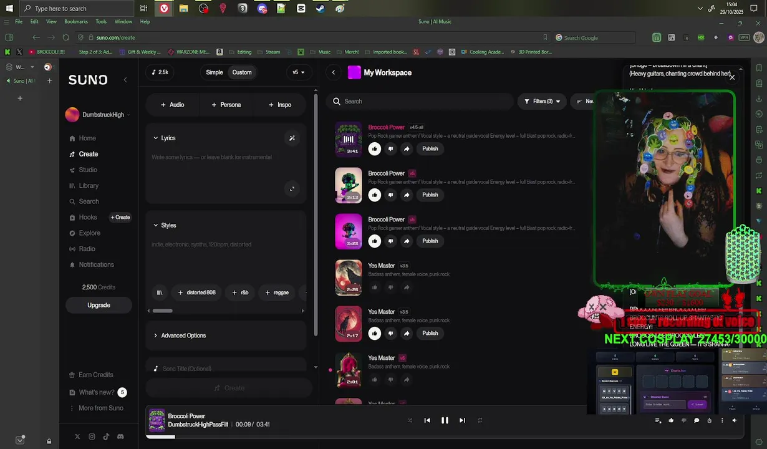Click the styles tags horizontal scrollbar
The image size is (767, 449).
tap(162, 311)
